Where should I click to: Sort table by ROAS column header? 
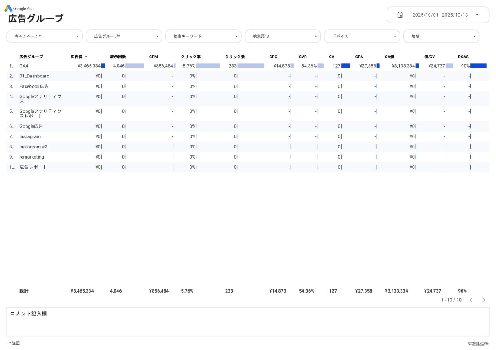click(x=463, y=57)
